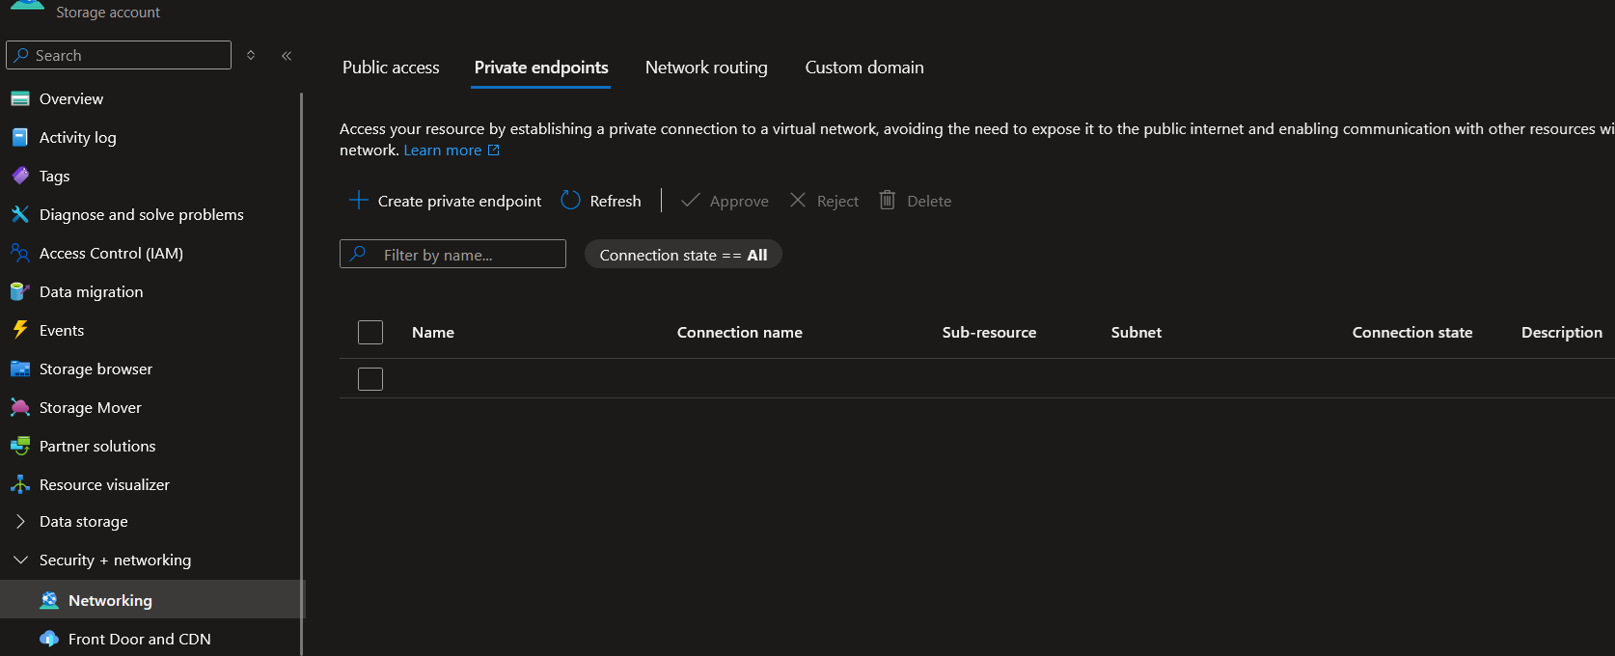Sort by Connection name column header
The height and width of the screenshot is (656, 1615).
740,332
